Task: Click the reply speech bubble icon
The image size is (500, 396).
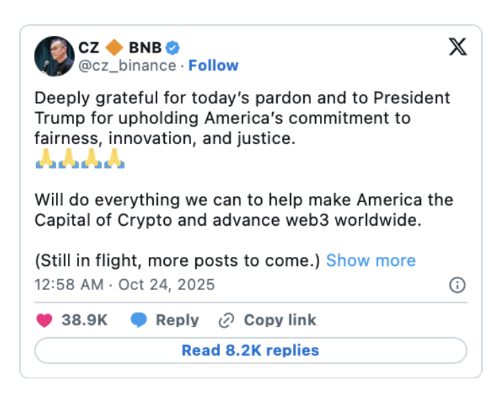Action: click(139, 320)
